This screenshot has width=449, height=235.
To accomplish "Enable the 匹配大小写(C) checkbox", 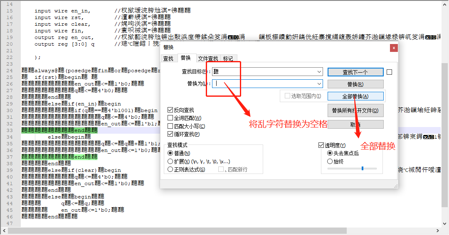I will (170, 126).
